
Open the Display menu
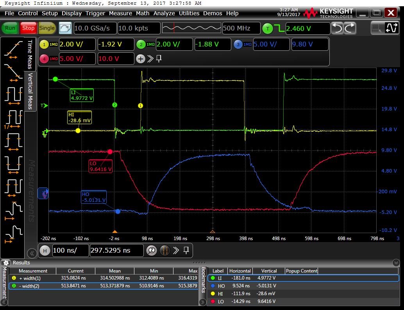click(72, 13)
